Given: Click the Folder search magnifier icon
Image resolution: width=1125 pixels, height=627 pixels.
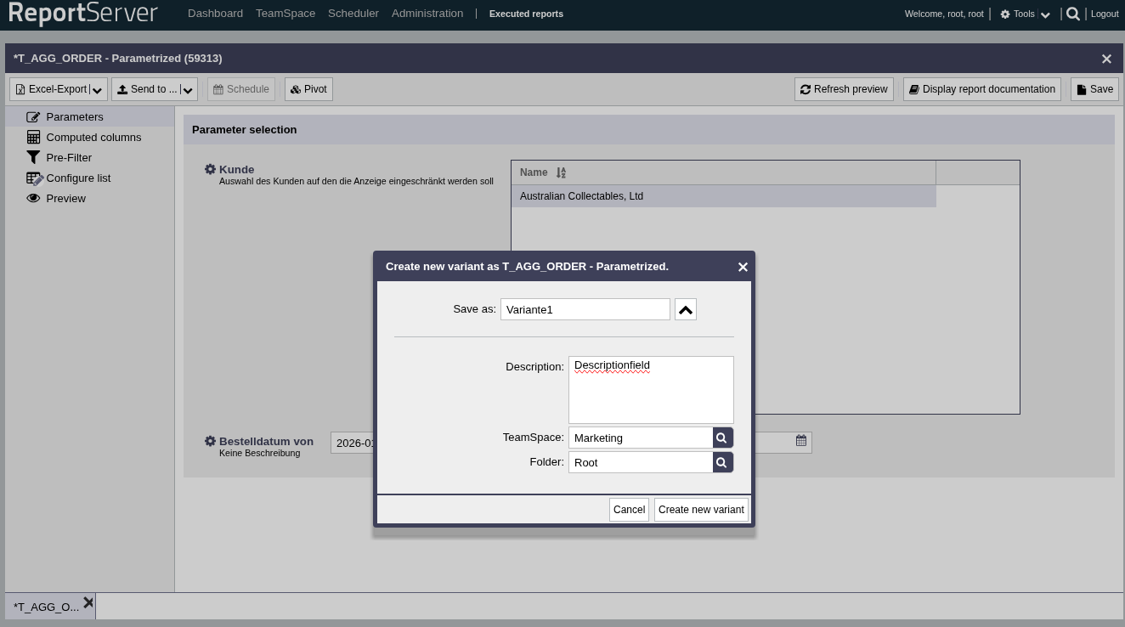Looking at the screenshot, I should [722, 462].
